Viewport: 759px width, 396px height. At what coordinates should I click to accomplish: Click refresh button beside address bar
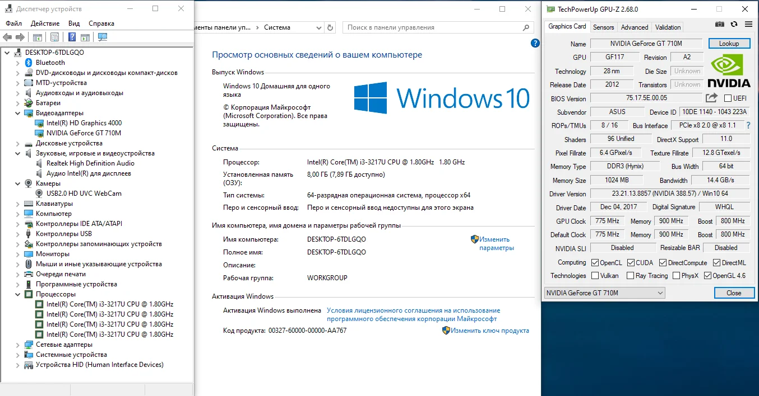click(x=331, y=27)
